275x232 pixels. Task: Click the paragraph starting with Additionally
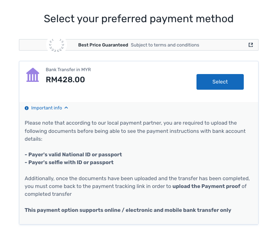point(138,178)
